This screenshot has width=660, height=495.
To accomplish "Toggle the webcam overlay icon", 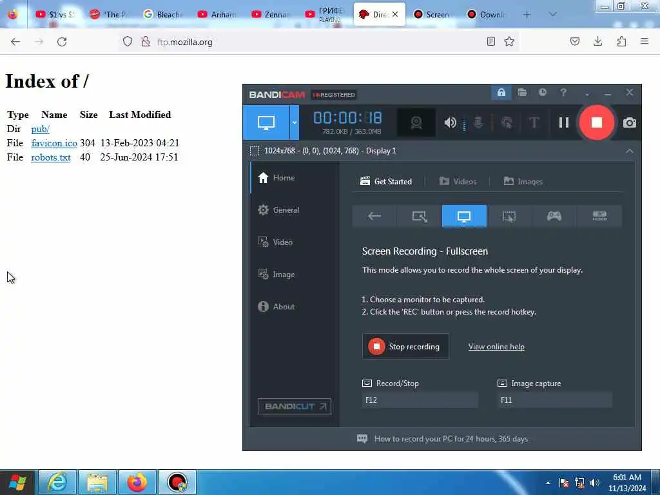I will [416, 122].
